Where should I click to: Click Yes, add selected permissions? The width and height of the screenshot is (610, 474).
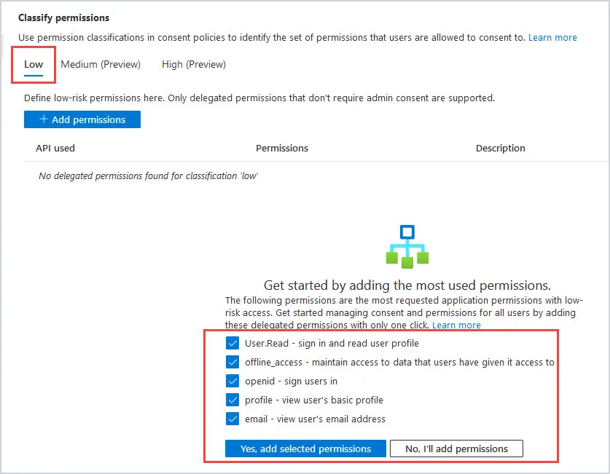point(305,449)
